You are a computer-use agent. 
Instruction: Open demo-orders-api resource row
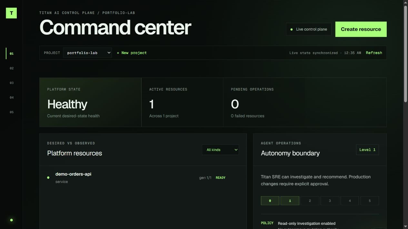coord(143,178)
